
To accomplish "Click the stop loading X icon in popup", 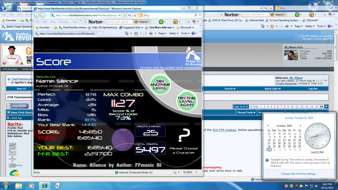I will 135,15.
